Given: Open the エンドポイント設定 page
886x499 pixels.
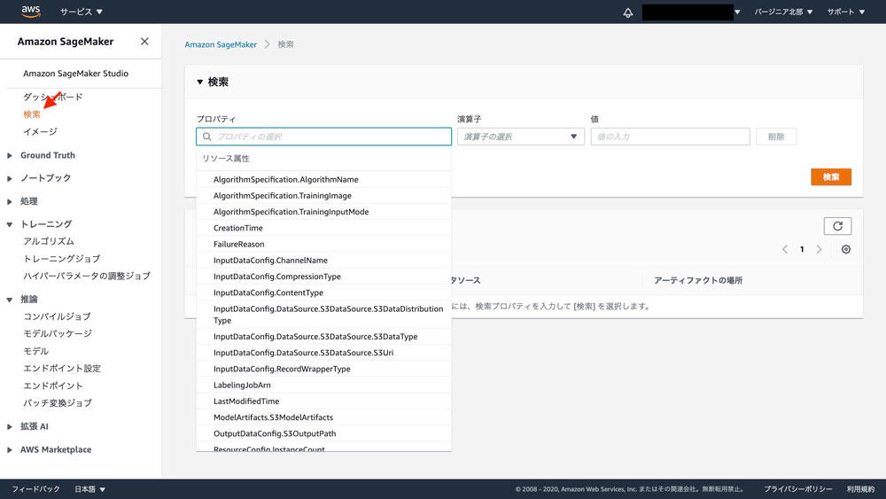Looking at the screenshot, I should pyautogui.click(x=62, y=369).
